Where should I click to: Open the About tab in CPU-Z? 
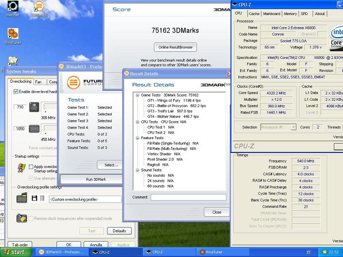click(320, 14)
